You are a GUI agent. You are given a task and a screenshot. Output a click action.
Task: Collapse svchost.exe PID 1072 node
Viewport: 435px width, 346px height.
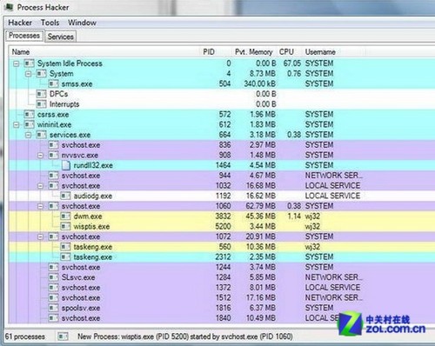point(41,236)
